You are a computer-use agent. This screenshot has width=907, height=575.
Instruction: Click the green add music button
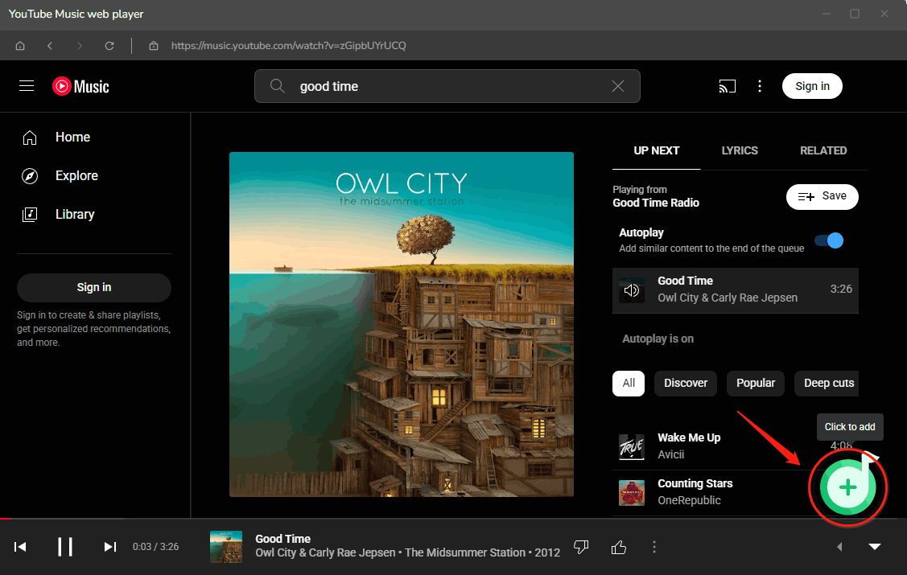[847, 487]
